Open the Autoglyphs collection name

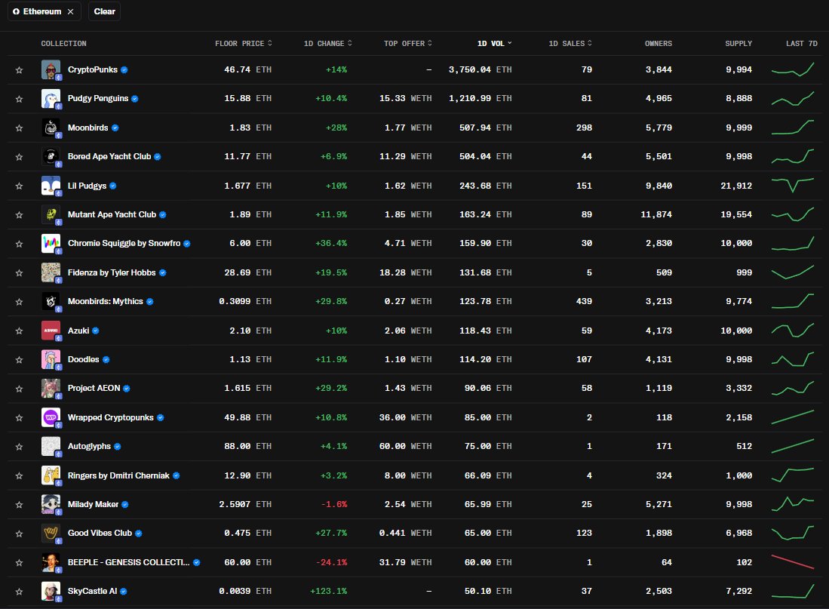tap(89, 446)
